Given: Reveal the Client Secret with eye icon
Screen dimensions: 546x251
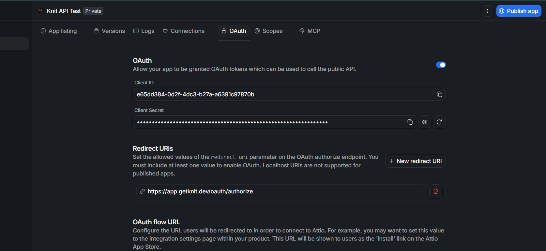Looking at the screenshot, I should pos(425,122).
